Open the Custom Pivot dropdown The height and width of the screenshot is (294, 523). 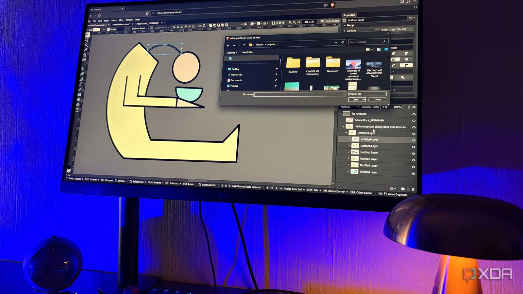(162, 27)
